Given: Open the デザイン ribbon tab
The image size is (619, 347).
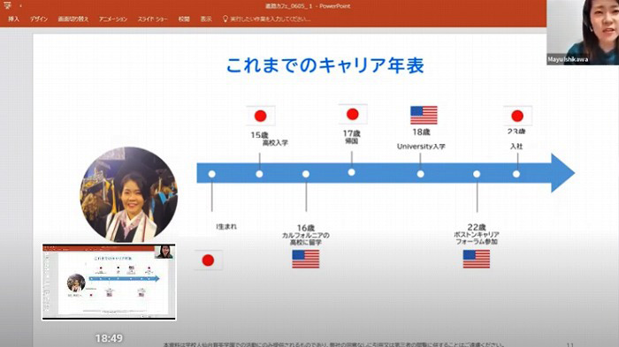Looking at the screenshot, I should coord(39,19).
